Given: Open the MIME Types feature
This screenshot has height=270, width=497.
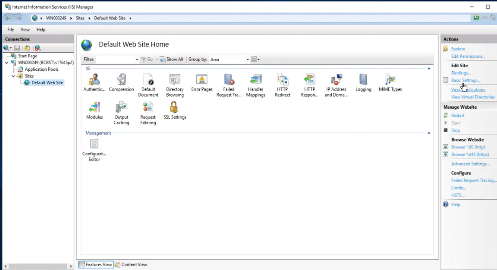Looking at the screenshot, I should pyautogui.click(x=390, y=80).
